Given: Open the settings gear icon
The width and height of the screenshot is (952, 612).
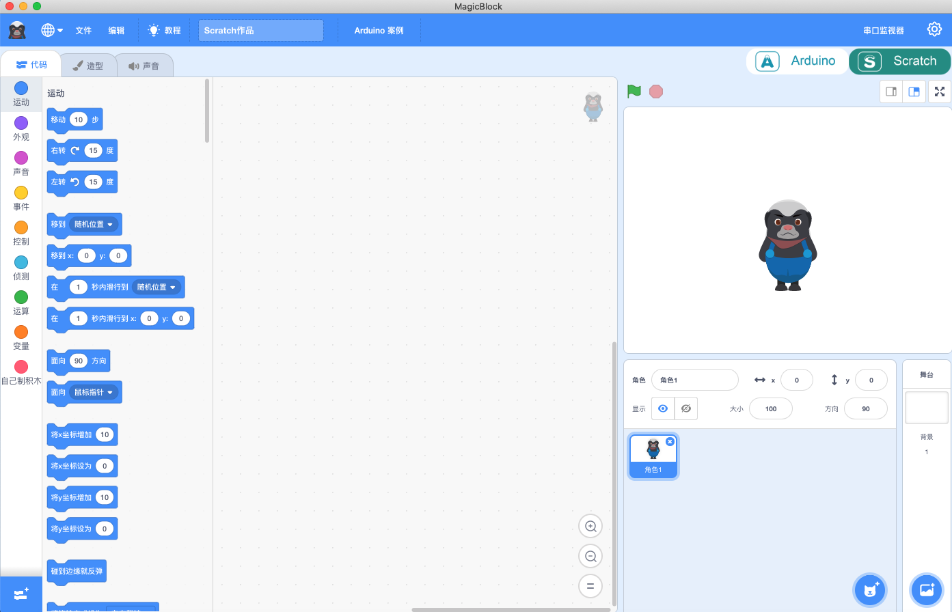Looking at the screenshot, I should pyautogui.click(x=934, y=29).
